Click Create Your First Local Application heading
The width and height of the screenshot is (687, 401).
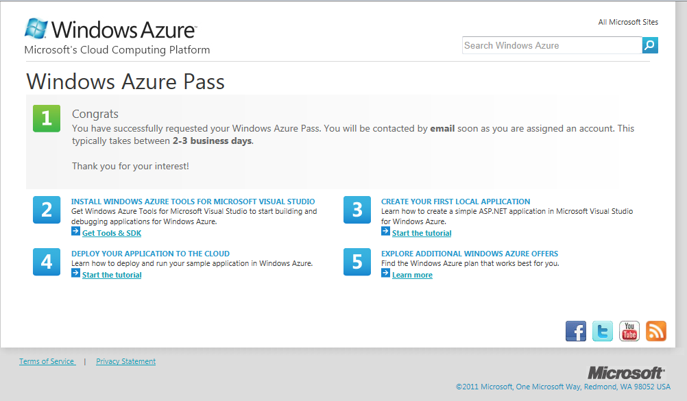click(455, 202)
